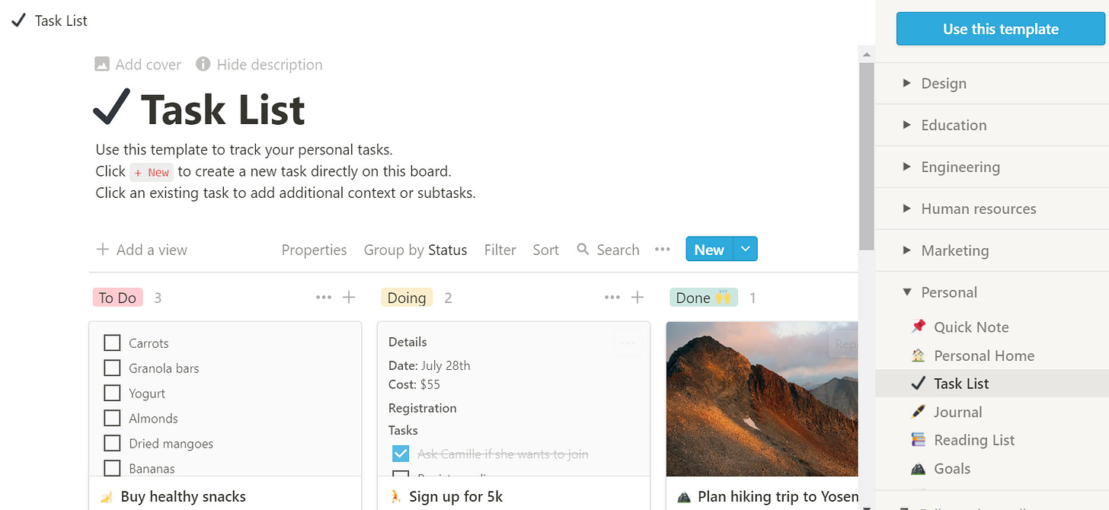Click Add a view
The image size is (1109, 510).
pyautogui.click(x=142, y=250)
